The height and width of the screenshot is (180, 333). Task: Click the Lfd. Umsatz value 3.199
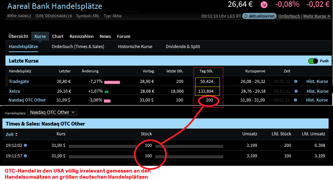[320, 156]
